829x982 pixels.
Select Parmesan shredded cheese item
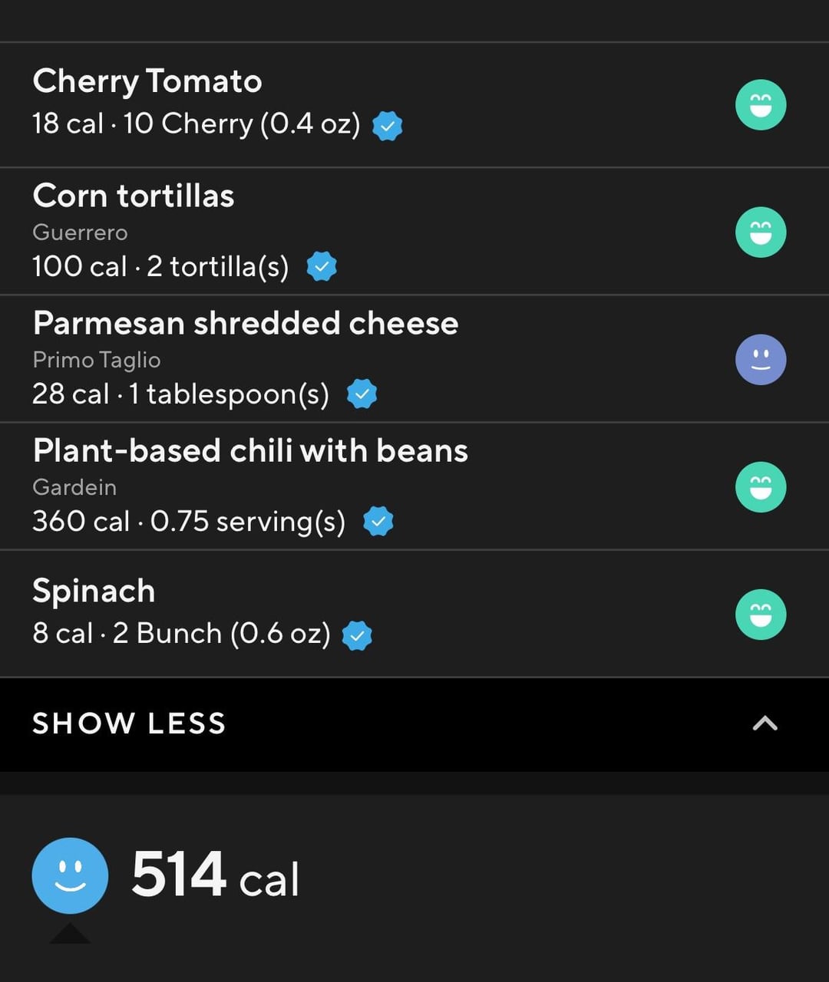414,358
